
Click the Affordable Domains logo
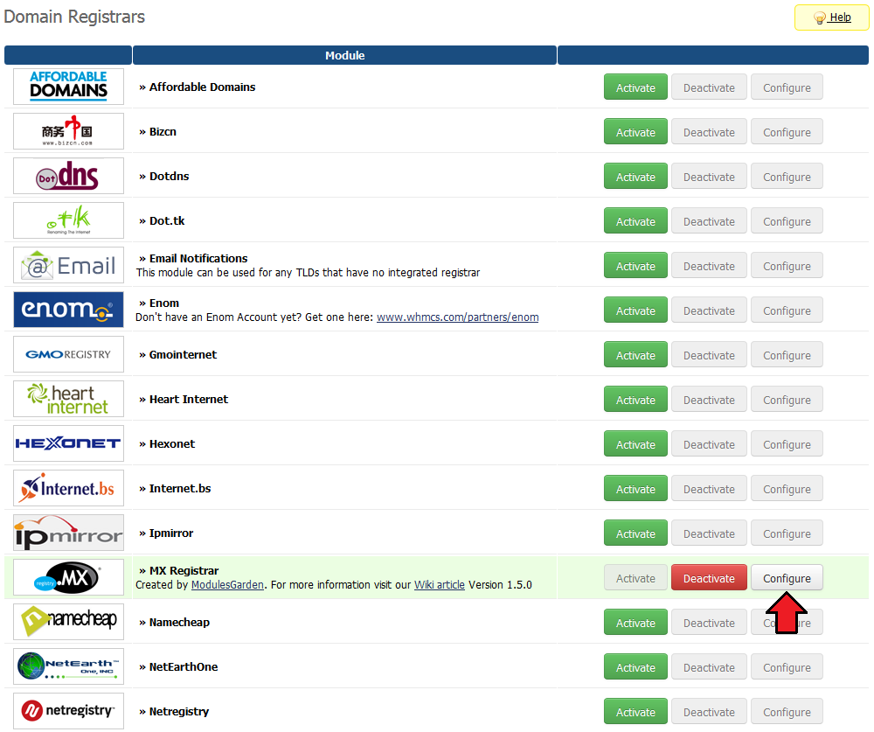[x=68, y=87]
